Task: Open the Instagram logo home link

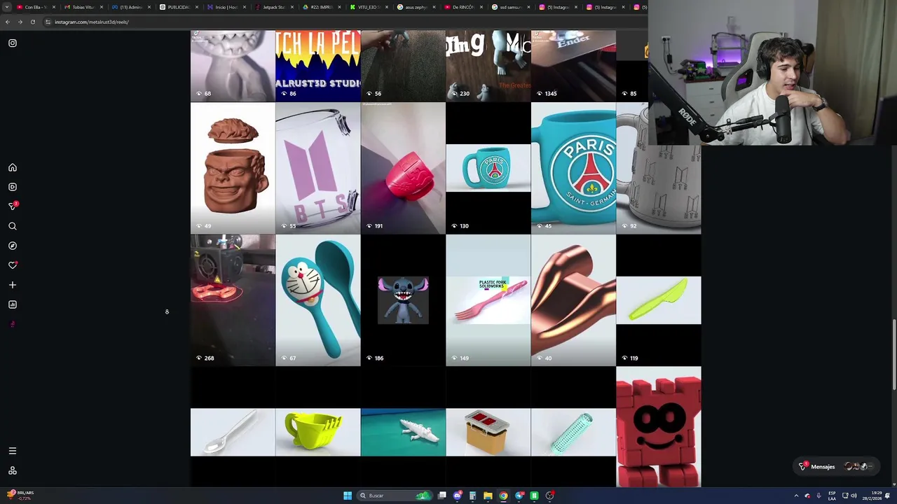Action: tap(13, 43)
